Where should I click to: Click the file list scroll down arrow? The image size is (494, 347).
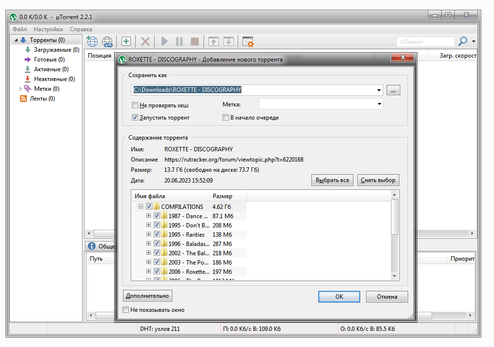click(x=394, y=276)
